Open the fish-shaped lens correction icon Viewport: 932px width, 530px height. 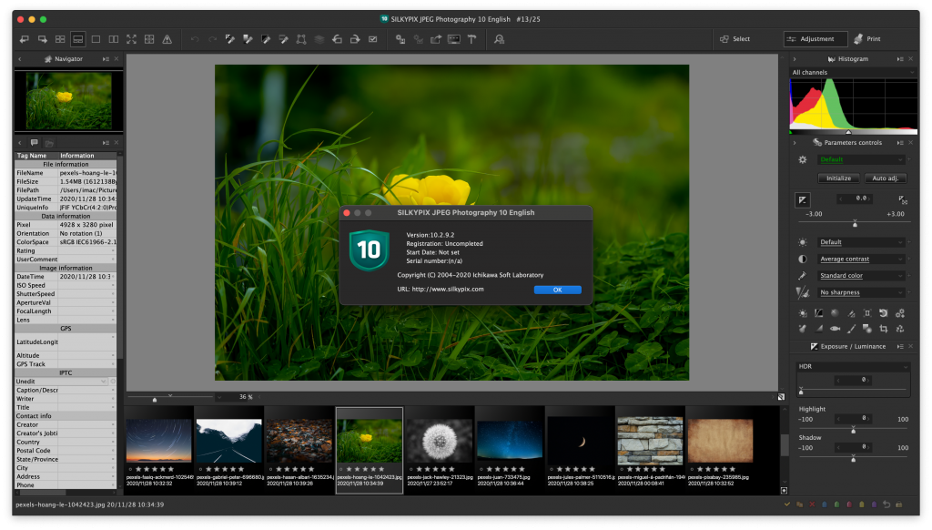pos(836,329)
